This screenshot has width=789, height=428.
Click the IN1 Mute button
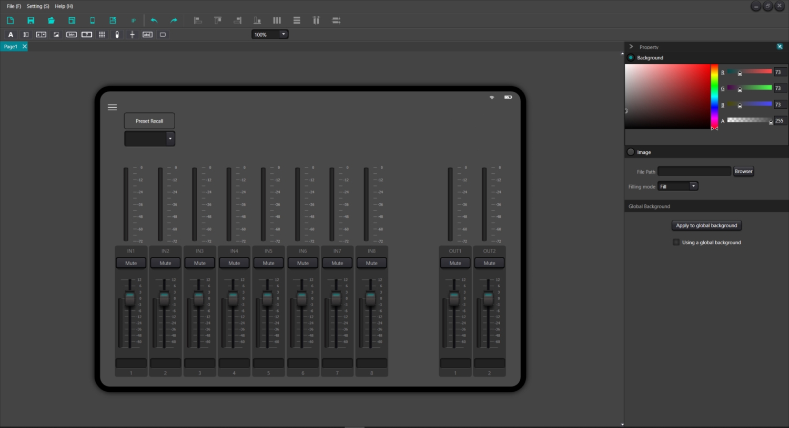131,263
